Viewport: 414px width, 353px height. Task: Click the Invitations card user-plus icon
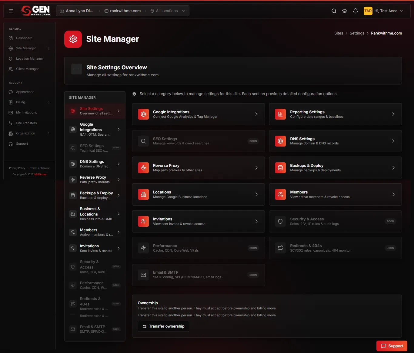(143, 221)
